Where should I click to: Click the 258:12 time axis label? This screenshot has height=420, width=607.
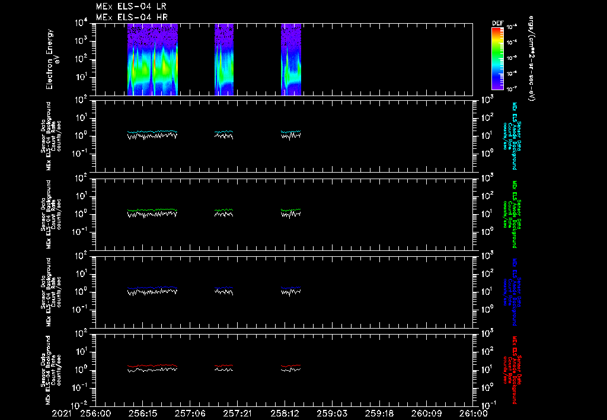point(285,414)
